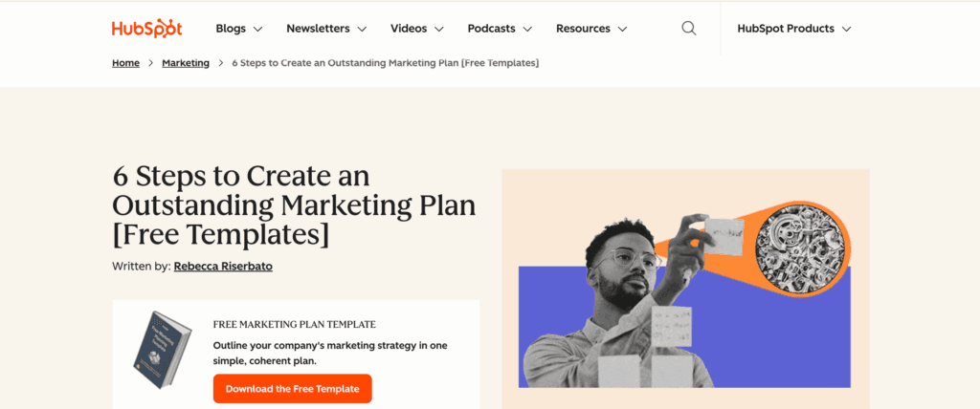Click the hero image of man with notes
Screen dimensions: 980x409
click(684, 287)
